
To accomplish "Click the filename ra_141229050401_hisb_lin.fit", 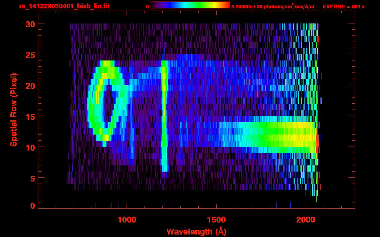I will tap(64, 6).
